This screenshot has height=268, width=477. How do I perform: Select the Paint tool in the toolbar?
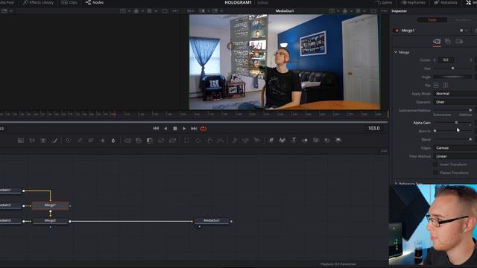click(x=55, y=141)
